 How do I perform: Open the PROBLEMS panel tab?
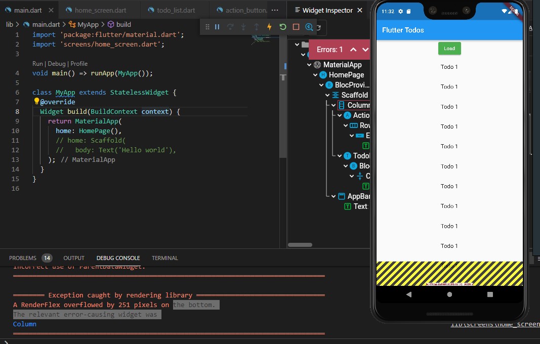(22, 258)
